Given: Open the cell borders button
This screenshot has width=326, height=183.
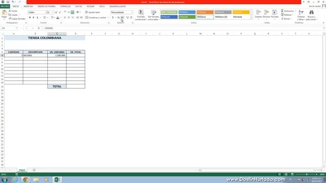Looking at the screenshot, I should pyautogui.click(x=44, y=18).
